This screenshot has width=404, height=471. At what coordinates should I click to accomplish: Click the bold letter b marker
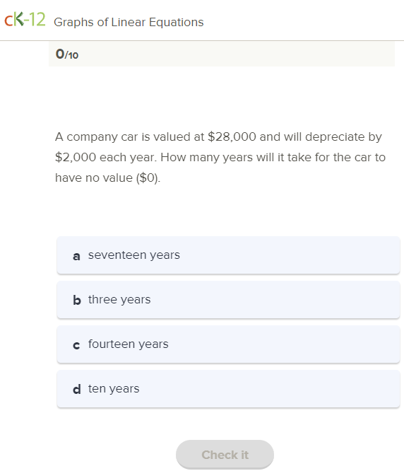pyautogui.click(x=77, y=300)
